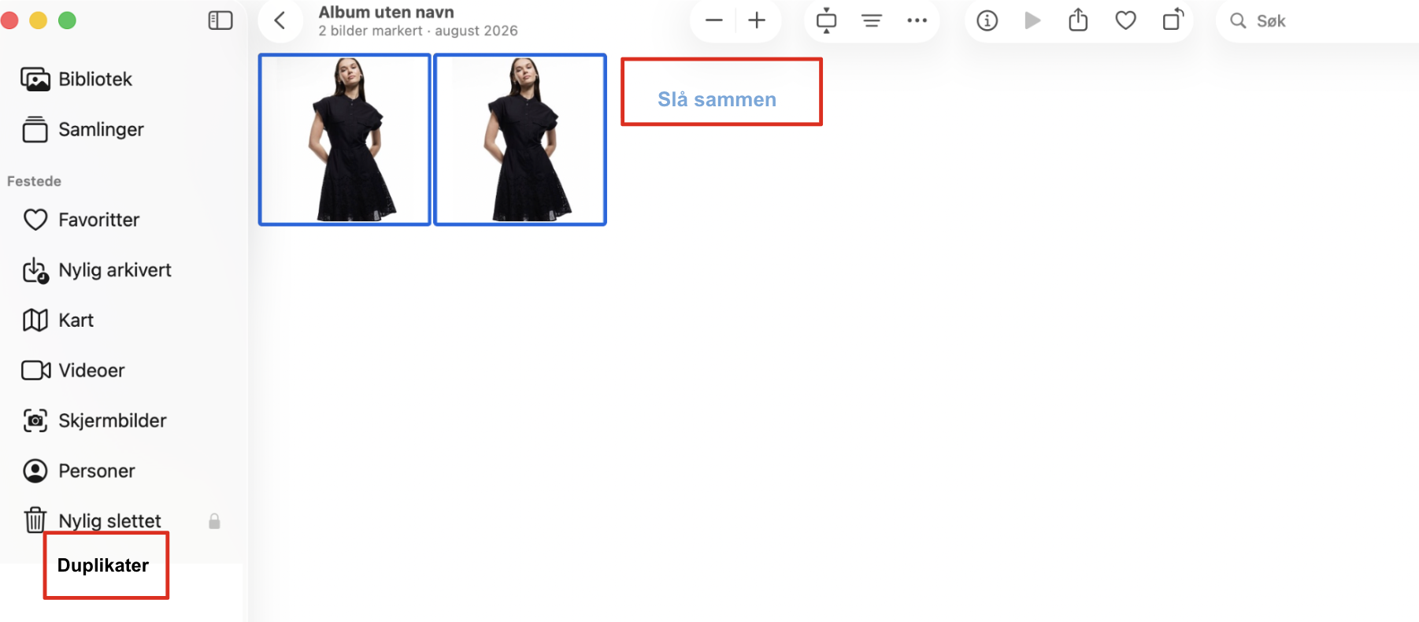Click the aspect ratio view icon
Screen dimensions: 1419x622
[x=826, y=20]
